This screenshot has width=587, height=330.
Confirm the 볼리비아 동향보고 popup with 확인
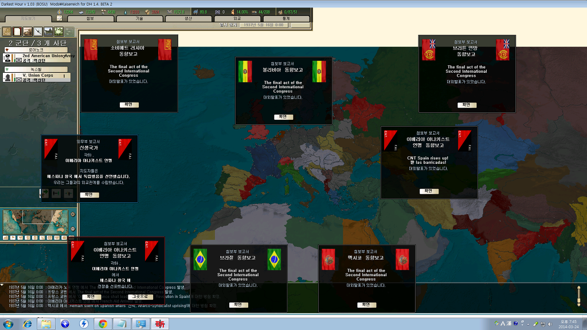coord(283,117)
